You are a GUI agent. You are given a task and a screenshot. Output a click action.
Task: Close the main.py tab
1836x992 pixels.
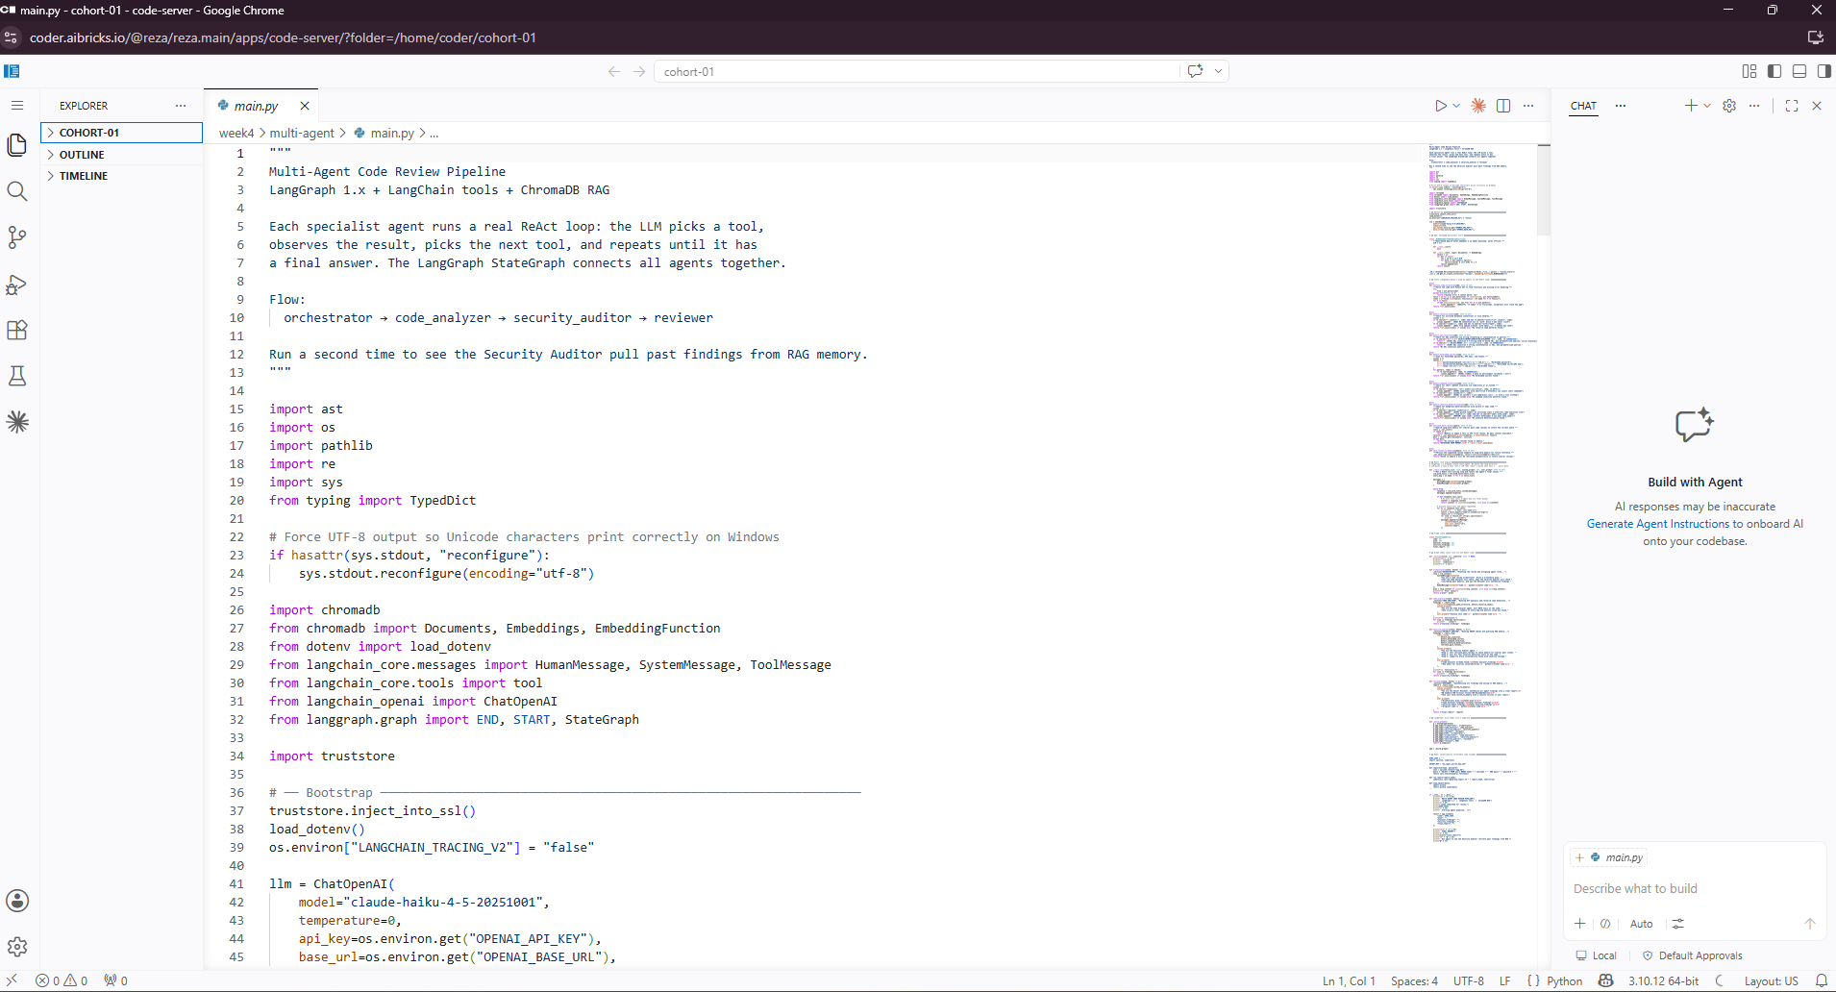point(305,106)
